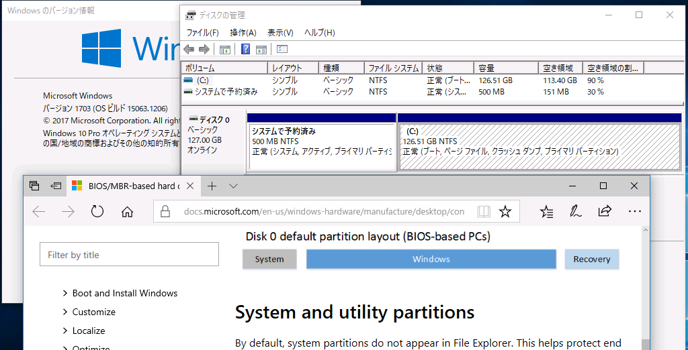The image size is (688, 350).
Task: Open ファイル(F) menu in Disk Management
Action: coord(203,32)
